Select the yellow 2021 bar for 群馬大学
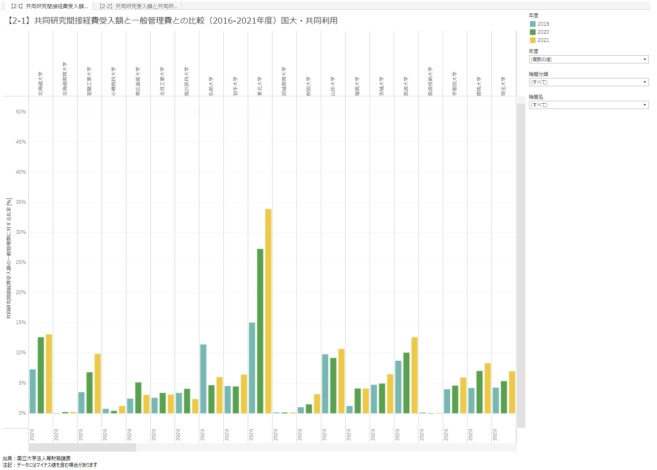The height and width of the screenshot is (470, 657). (x=488, y=388)
